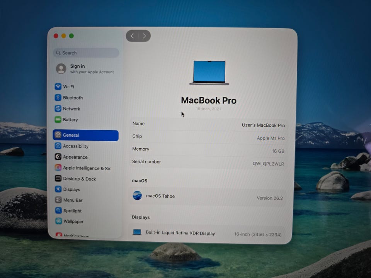Click the "Version 26.2" text
This screenshot has width=371, height=278.
(270, 198)
